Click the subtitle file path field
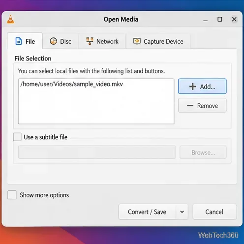This screenshot has width=244, height=244. 97,152
